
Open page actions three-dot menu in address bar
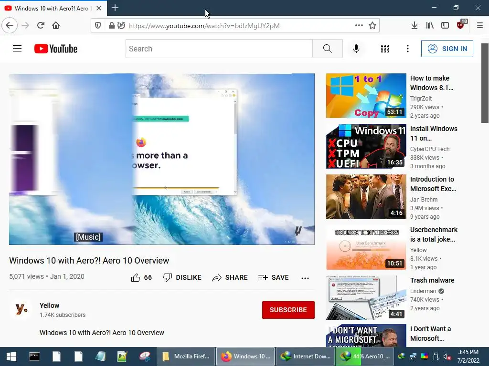point(359,26)
